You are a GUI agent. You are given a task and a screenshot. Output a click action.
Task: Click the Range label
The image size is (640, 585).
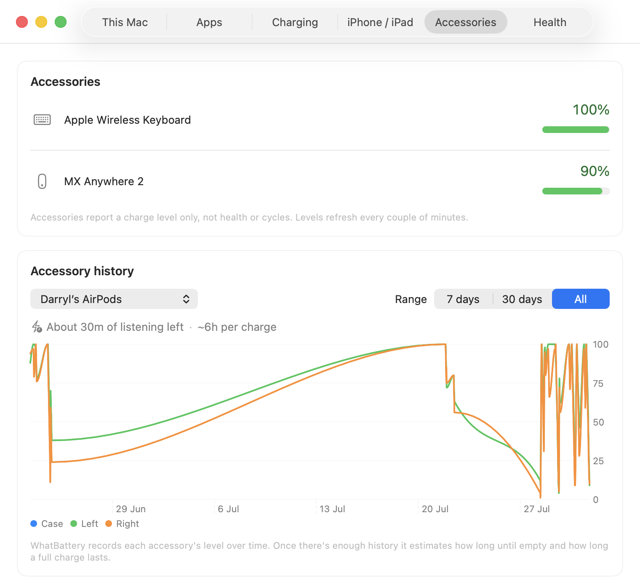[x=411, y=299]
